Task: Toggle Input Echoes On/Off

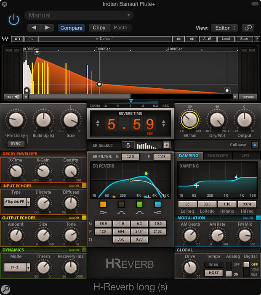Action: tap(84, 186)
